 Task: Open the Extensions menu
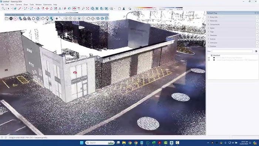[x=47, y=4]
